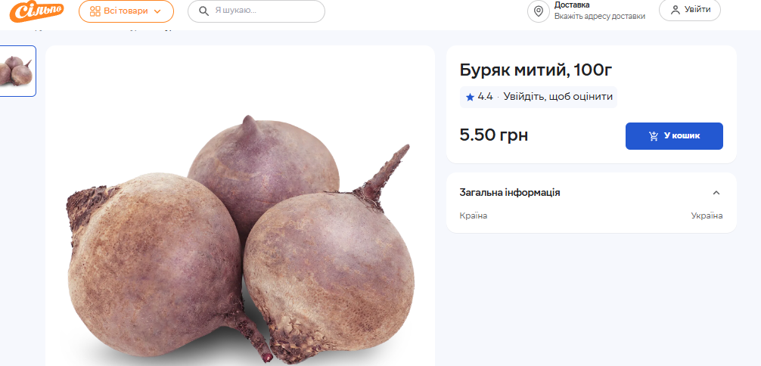Click the blue star rating icon
The image size is (761, 366).
470,97
